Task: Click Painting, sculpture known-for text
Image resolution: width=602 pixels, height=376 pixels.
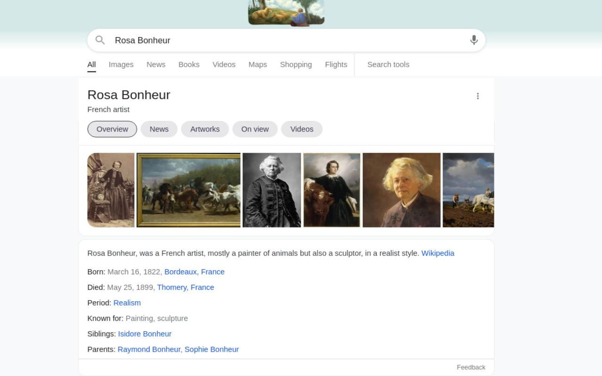Action: [x=157, y=318]
